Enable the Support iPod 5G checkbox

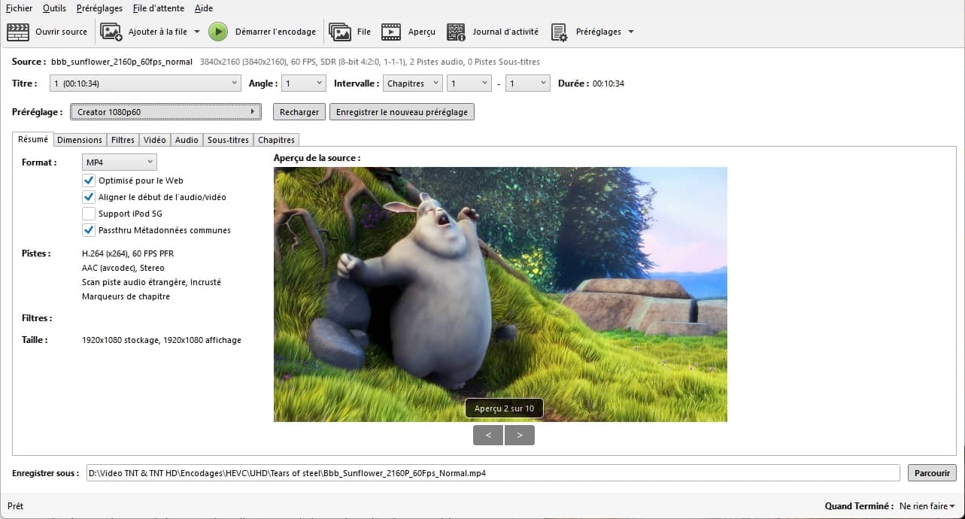[89, 214]
